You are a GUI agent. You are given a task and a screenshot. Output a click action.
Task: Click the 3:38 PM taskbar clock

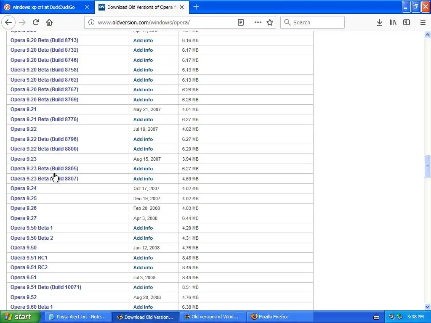tap(415, 317)
